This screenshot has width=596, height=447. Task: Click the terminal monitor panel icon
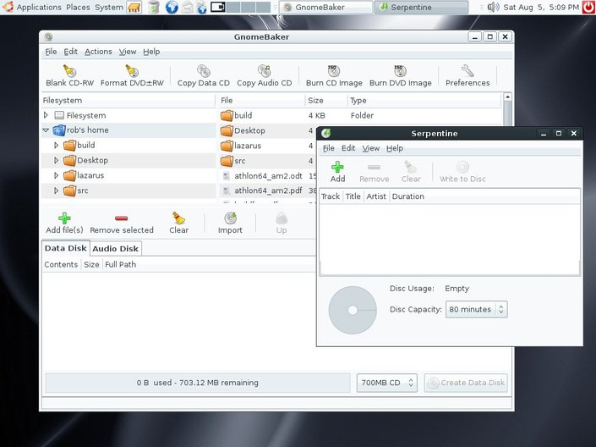pos(218,7)
